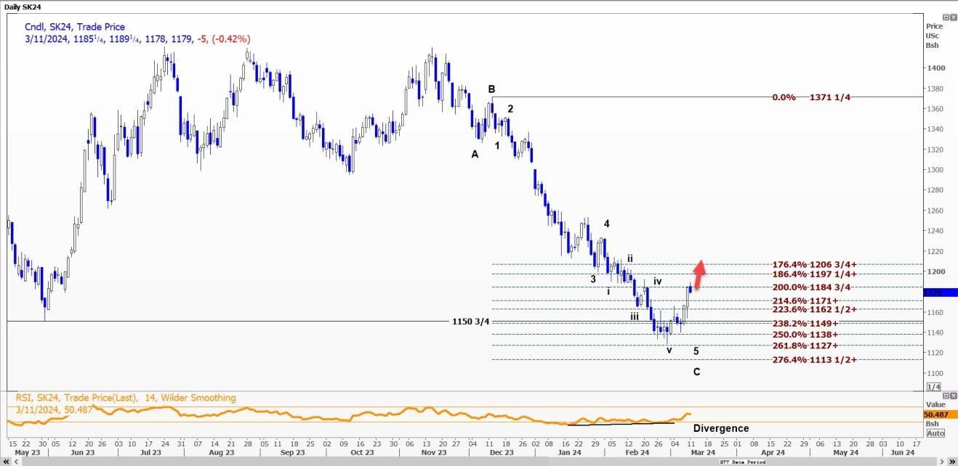Click the Value axis header in RSI pane
This screenshot has width=958, height=466.
(x=934, y=405)
